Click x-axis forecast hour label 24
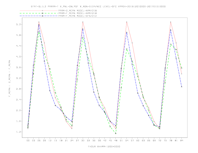 point(72,140)
